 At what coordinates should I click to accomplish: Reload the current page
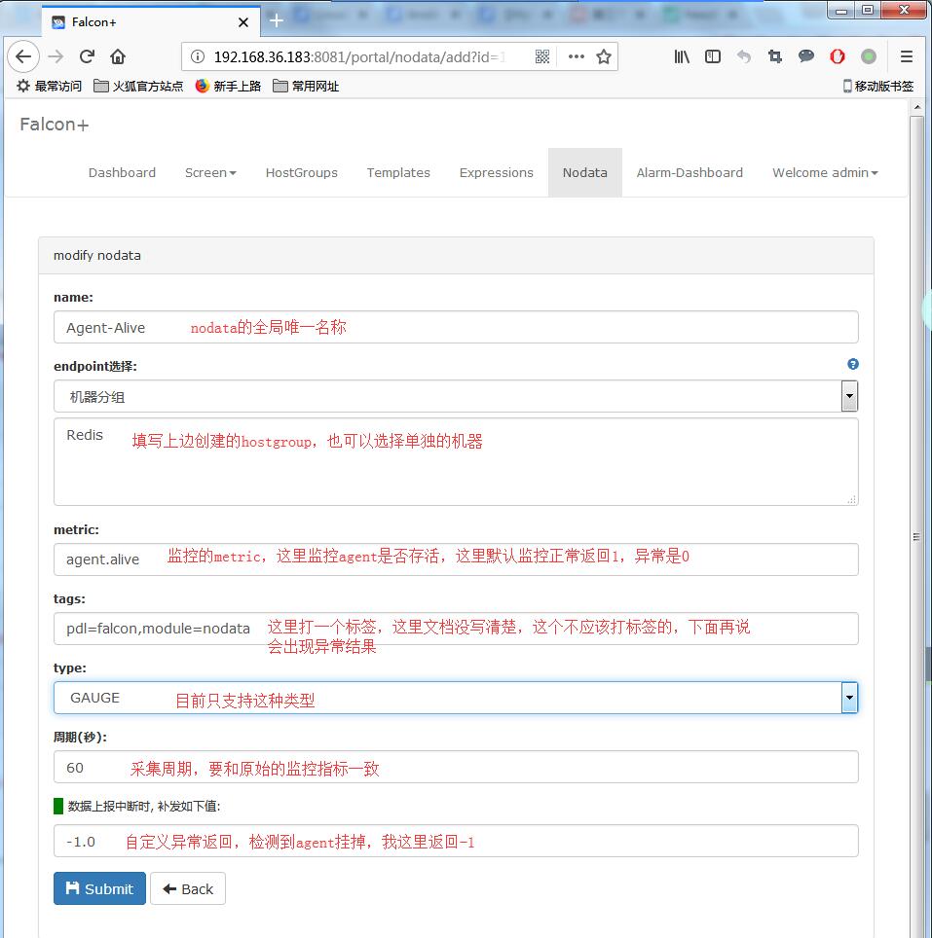(87, 56)
